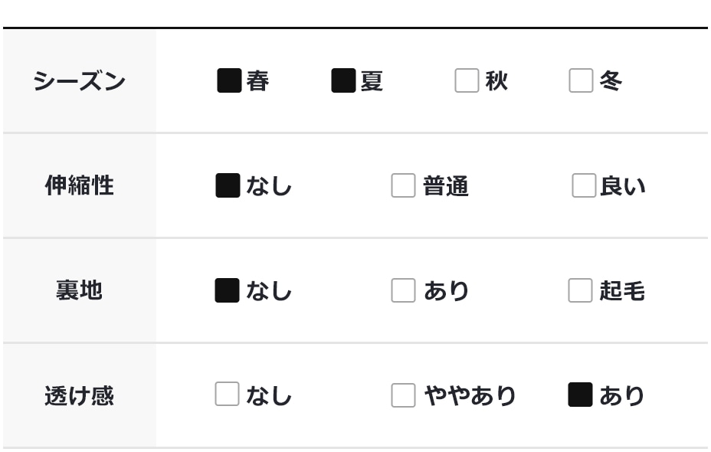The height and width of the screenshot is (452, 711).
Task: Click the シーズン row header
Action: point(79,81)
